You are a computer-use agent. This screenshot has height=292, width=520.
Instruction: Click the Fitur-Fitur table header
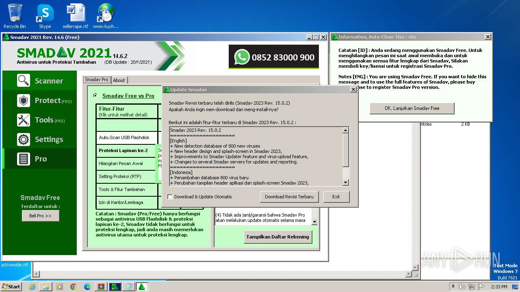127,112
